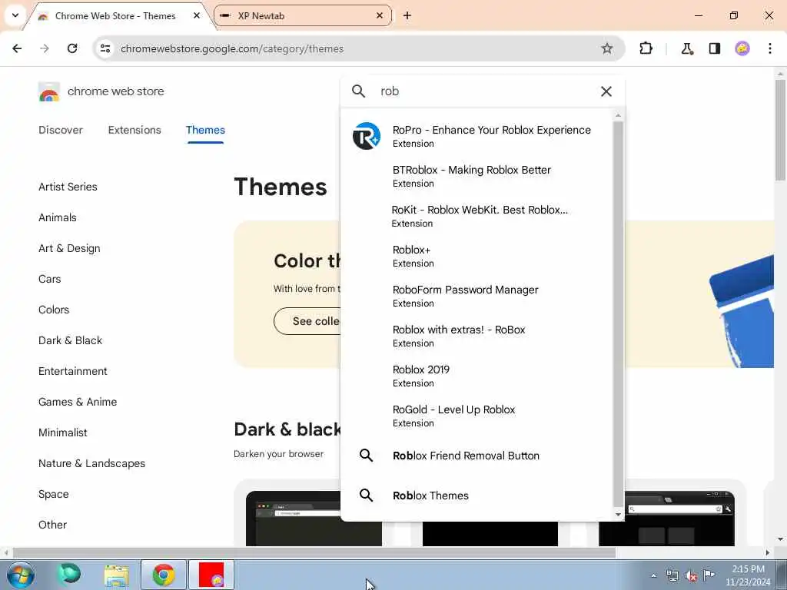Open the Games & Anime category
Screen dimensions: 787x590
click(78, 402)
